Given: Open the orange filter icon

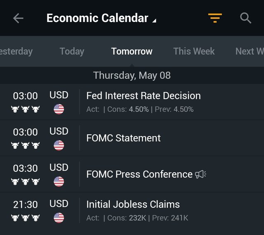Looking at the screenshot, I should (215, 18).
